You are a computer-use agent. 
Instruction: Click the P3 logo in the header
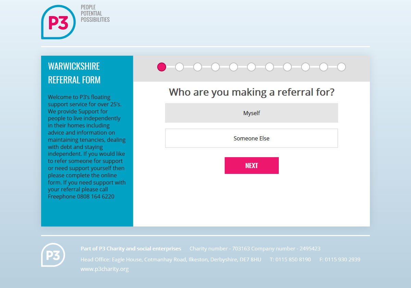pos(58,22)
